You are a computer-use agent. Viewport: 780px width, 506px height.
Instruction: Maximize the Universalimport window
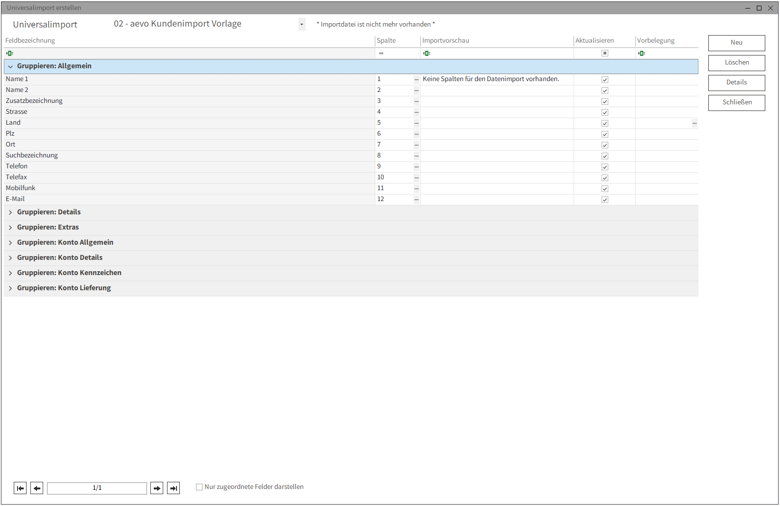pos(759,8)
